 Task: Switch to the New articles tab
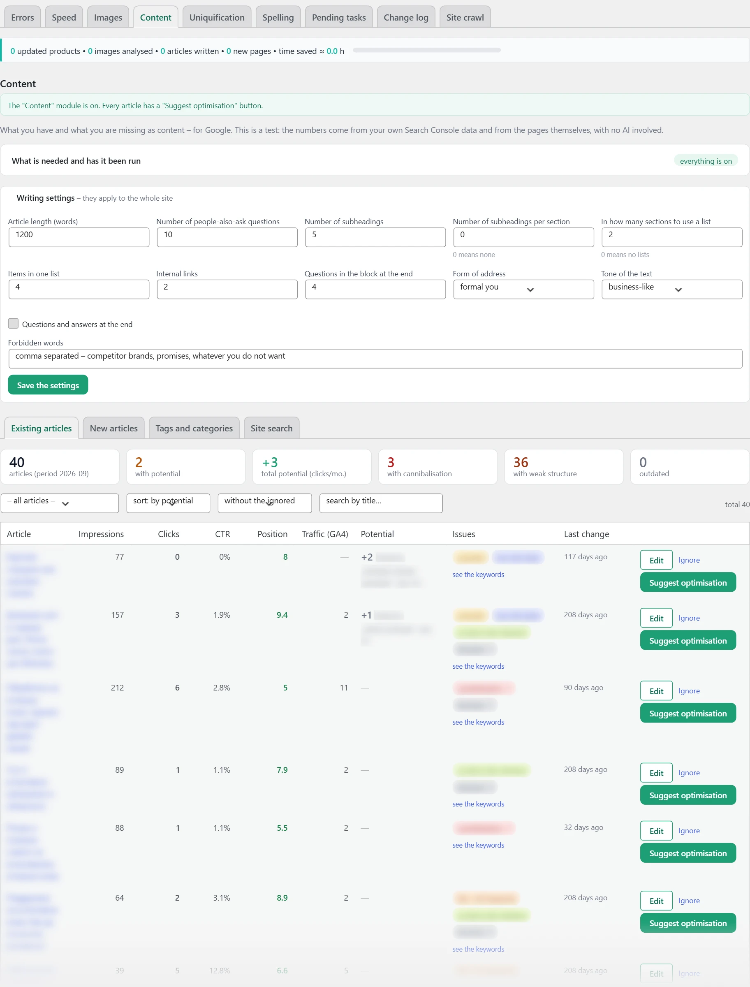click(114, 428)
